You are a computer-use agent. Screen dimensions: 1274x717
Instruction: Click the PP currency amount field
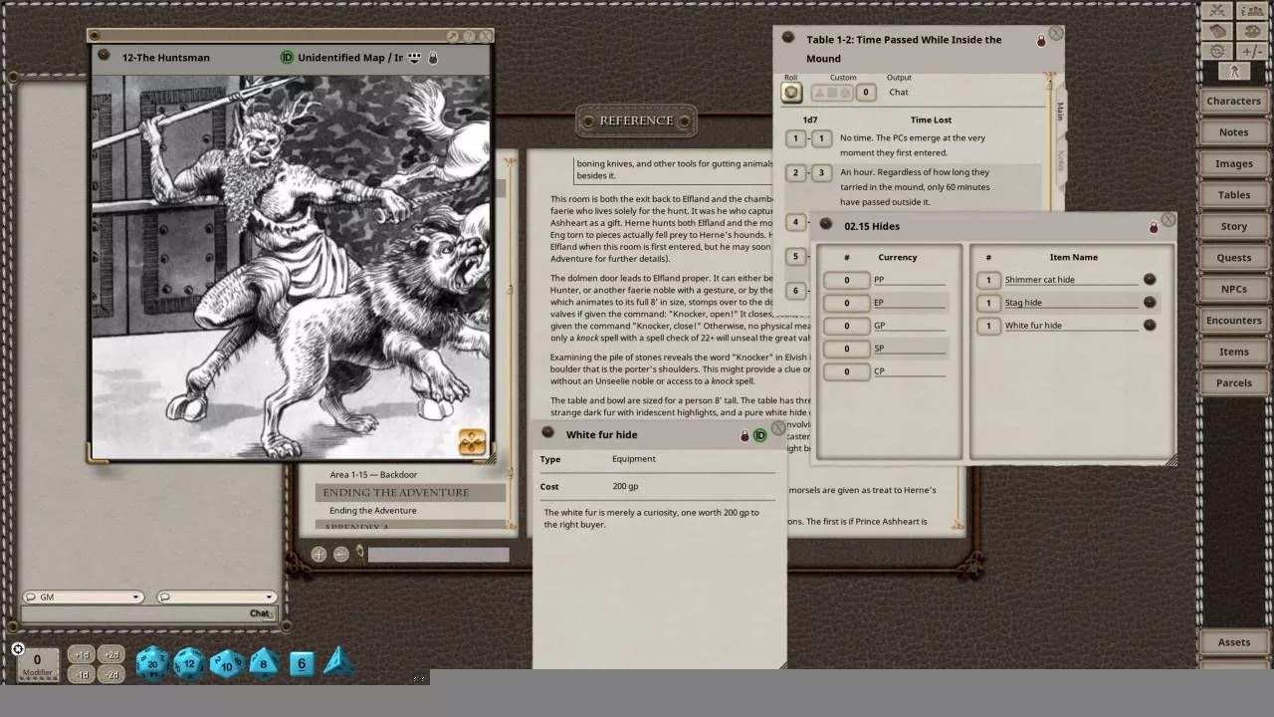pyautogui.click(x=846, y=280)
